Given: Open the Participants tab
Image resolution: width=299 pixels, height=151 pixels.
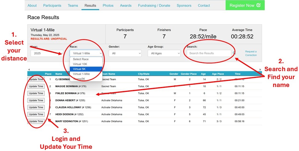Looking at the screenshot, I should coord(52,5).
